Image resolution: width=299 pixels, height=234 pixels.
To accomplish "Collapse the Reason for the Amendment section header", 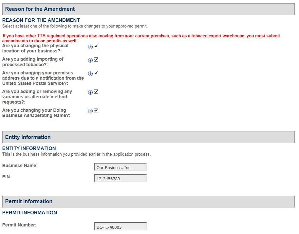I will (x=148, y=9).
